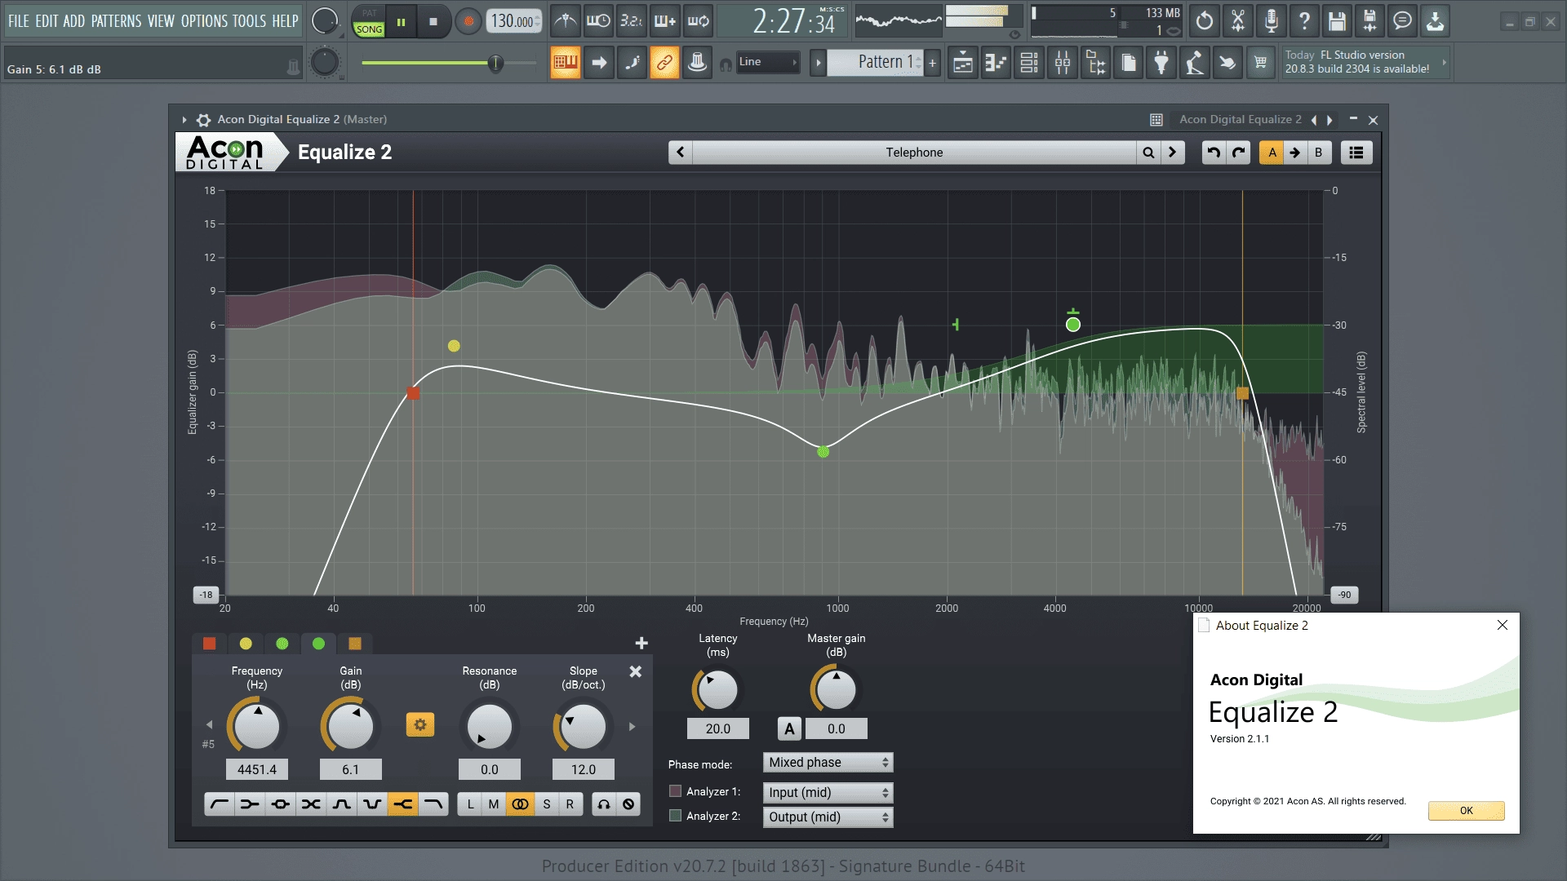Select the band-pass filter type button

[342, 804]
